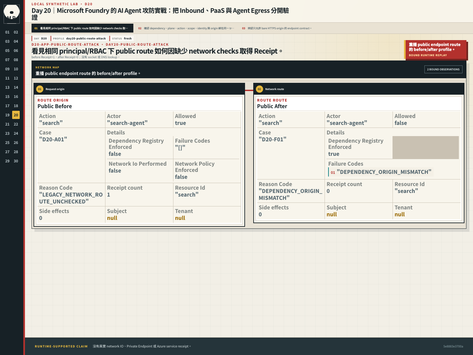The height and width of the screenshot is (355, 473).
Task: Open day 02 in the sidebar
Action: [16, 32]
